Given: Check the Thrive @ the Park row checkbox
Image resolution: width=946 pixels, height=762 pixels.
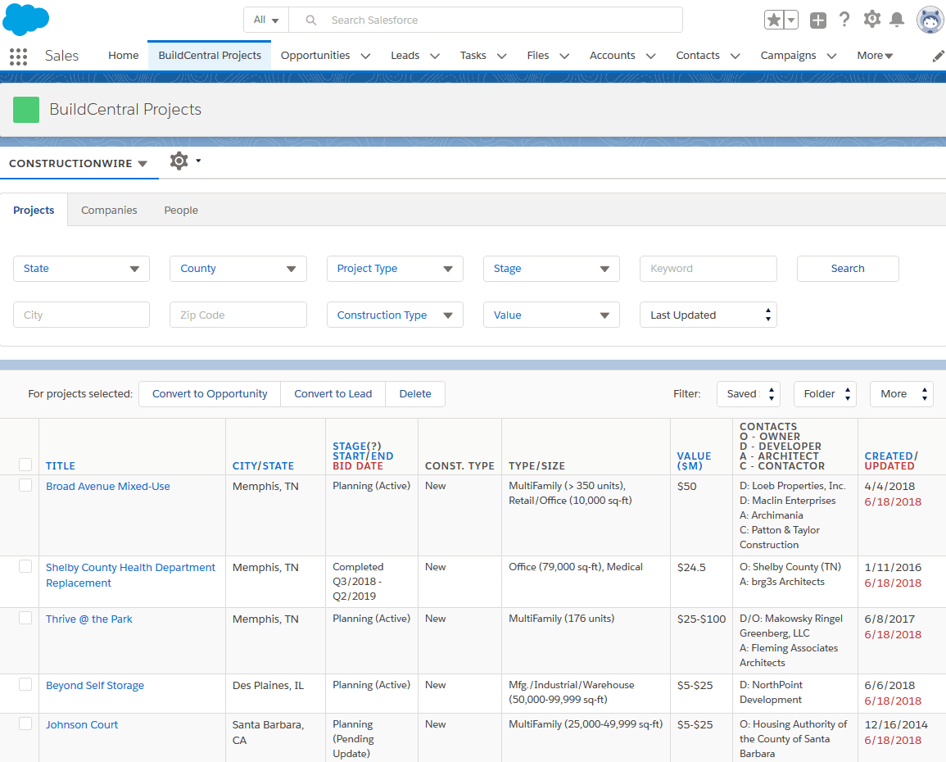Looking at the screenshot, I should tap(25, 618).
